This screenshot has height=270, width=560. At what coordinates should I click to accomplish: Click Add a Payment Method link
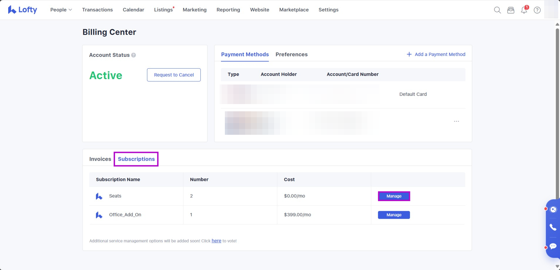tap(436, 54)
